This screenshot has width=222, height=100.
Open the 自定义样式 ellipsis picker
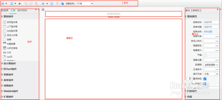217,41
